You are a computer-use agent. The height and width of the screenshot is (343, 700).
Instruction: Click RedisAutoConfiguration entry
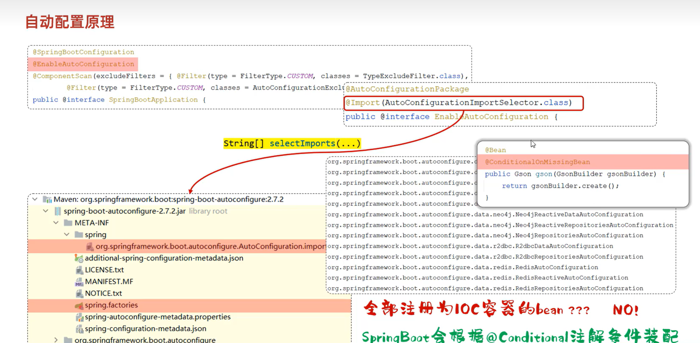coord(463,267)
